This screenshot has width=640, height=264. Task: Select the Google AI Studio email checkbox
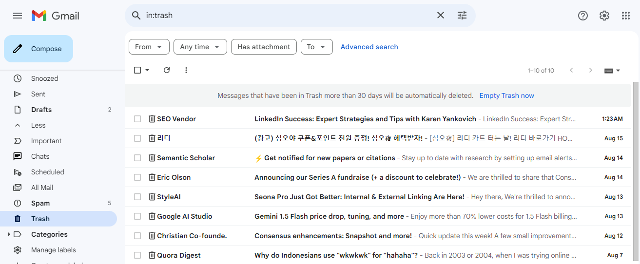[x=137, y=216]
